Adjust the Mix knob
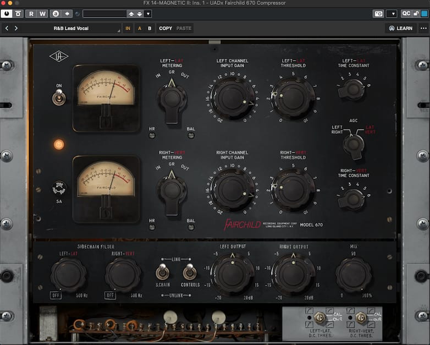The height and width of the screenshot is (345, 430). (x=354, y=275)
